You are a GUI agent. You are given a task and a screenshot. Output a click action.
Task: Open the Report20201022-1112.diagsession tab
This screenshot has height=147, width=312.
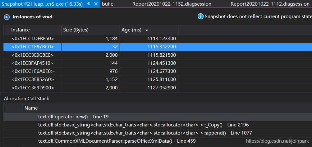click(270, 4)
